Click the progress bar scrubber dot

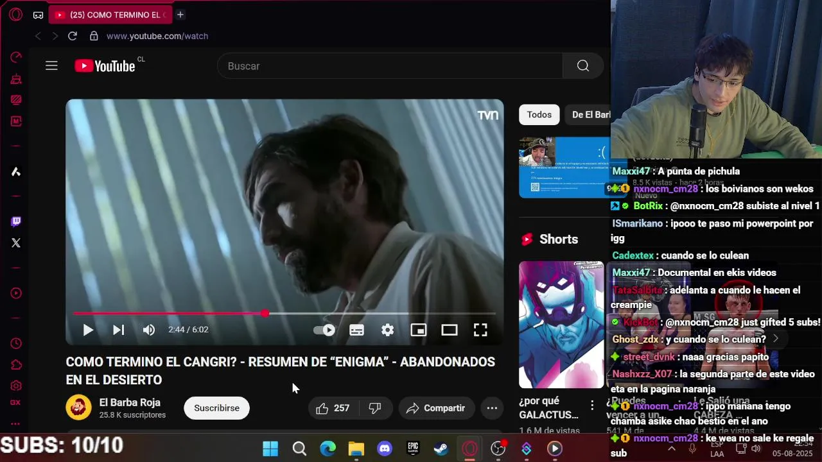265,313
